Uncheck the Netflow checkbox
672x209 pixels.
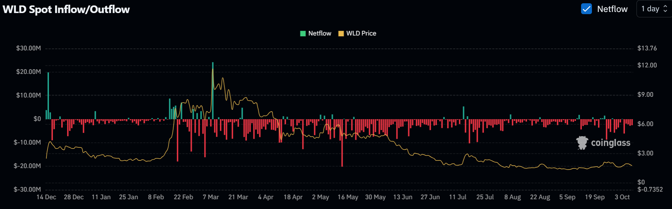(x=586, y=9)
